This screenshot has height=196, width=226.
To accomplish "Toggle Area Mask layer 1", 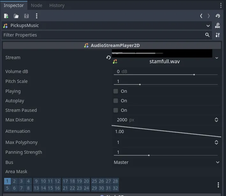I will [x=7, y=181].
